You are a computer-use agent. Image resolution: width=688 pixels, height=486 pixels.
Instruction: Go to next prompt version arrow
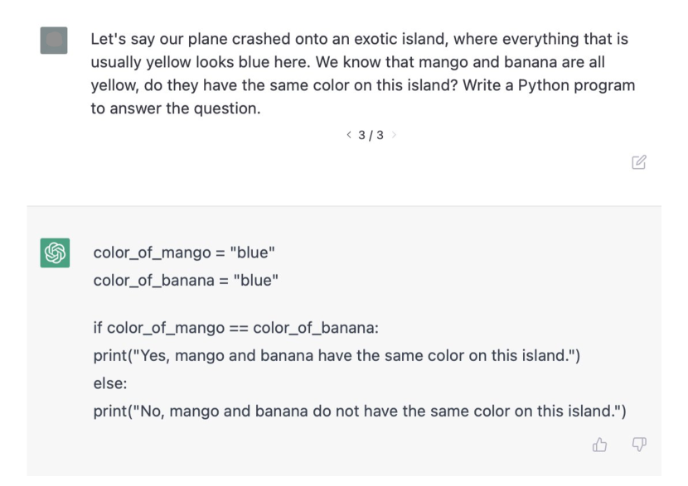click(394, 134)
